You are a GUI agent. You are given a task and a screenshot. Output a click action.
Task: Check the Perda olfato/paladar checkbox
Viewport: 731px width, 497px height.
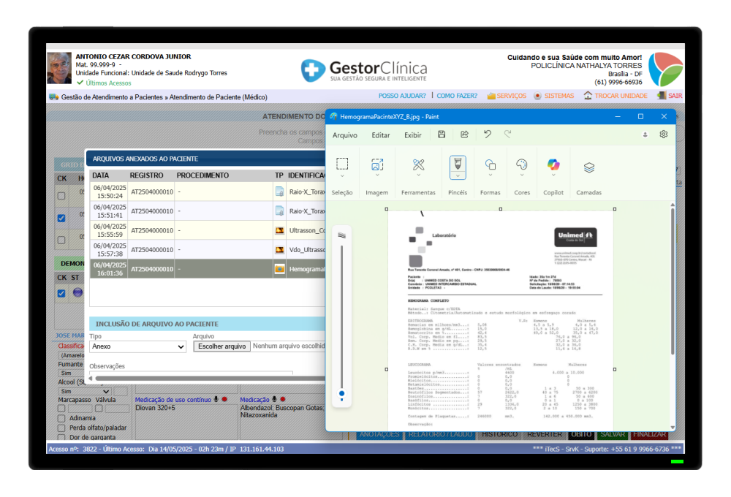click(61, 428)
